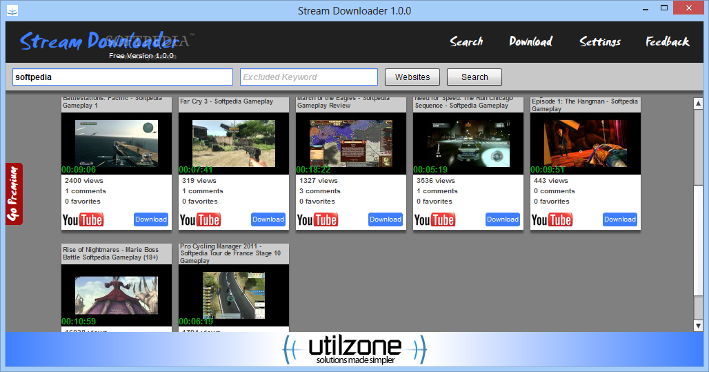709x372 pixels.
Task: Click the Websites button
Action: click(412, 77)
